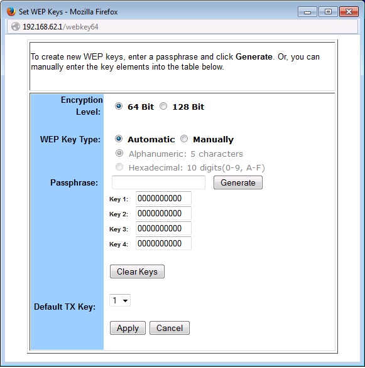Maximize the Firefox popup window
The image size is (365, 368).
[x=328, y=12]
